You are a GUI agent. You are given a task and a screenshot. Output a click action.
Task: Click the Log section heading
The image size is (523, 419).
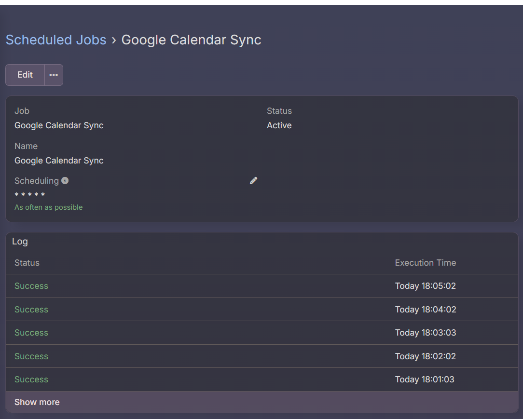pos(20,242)
